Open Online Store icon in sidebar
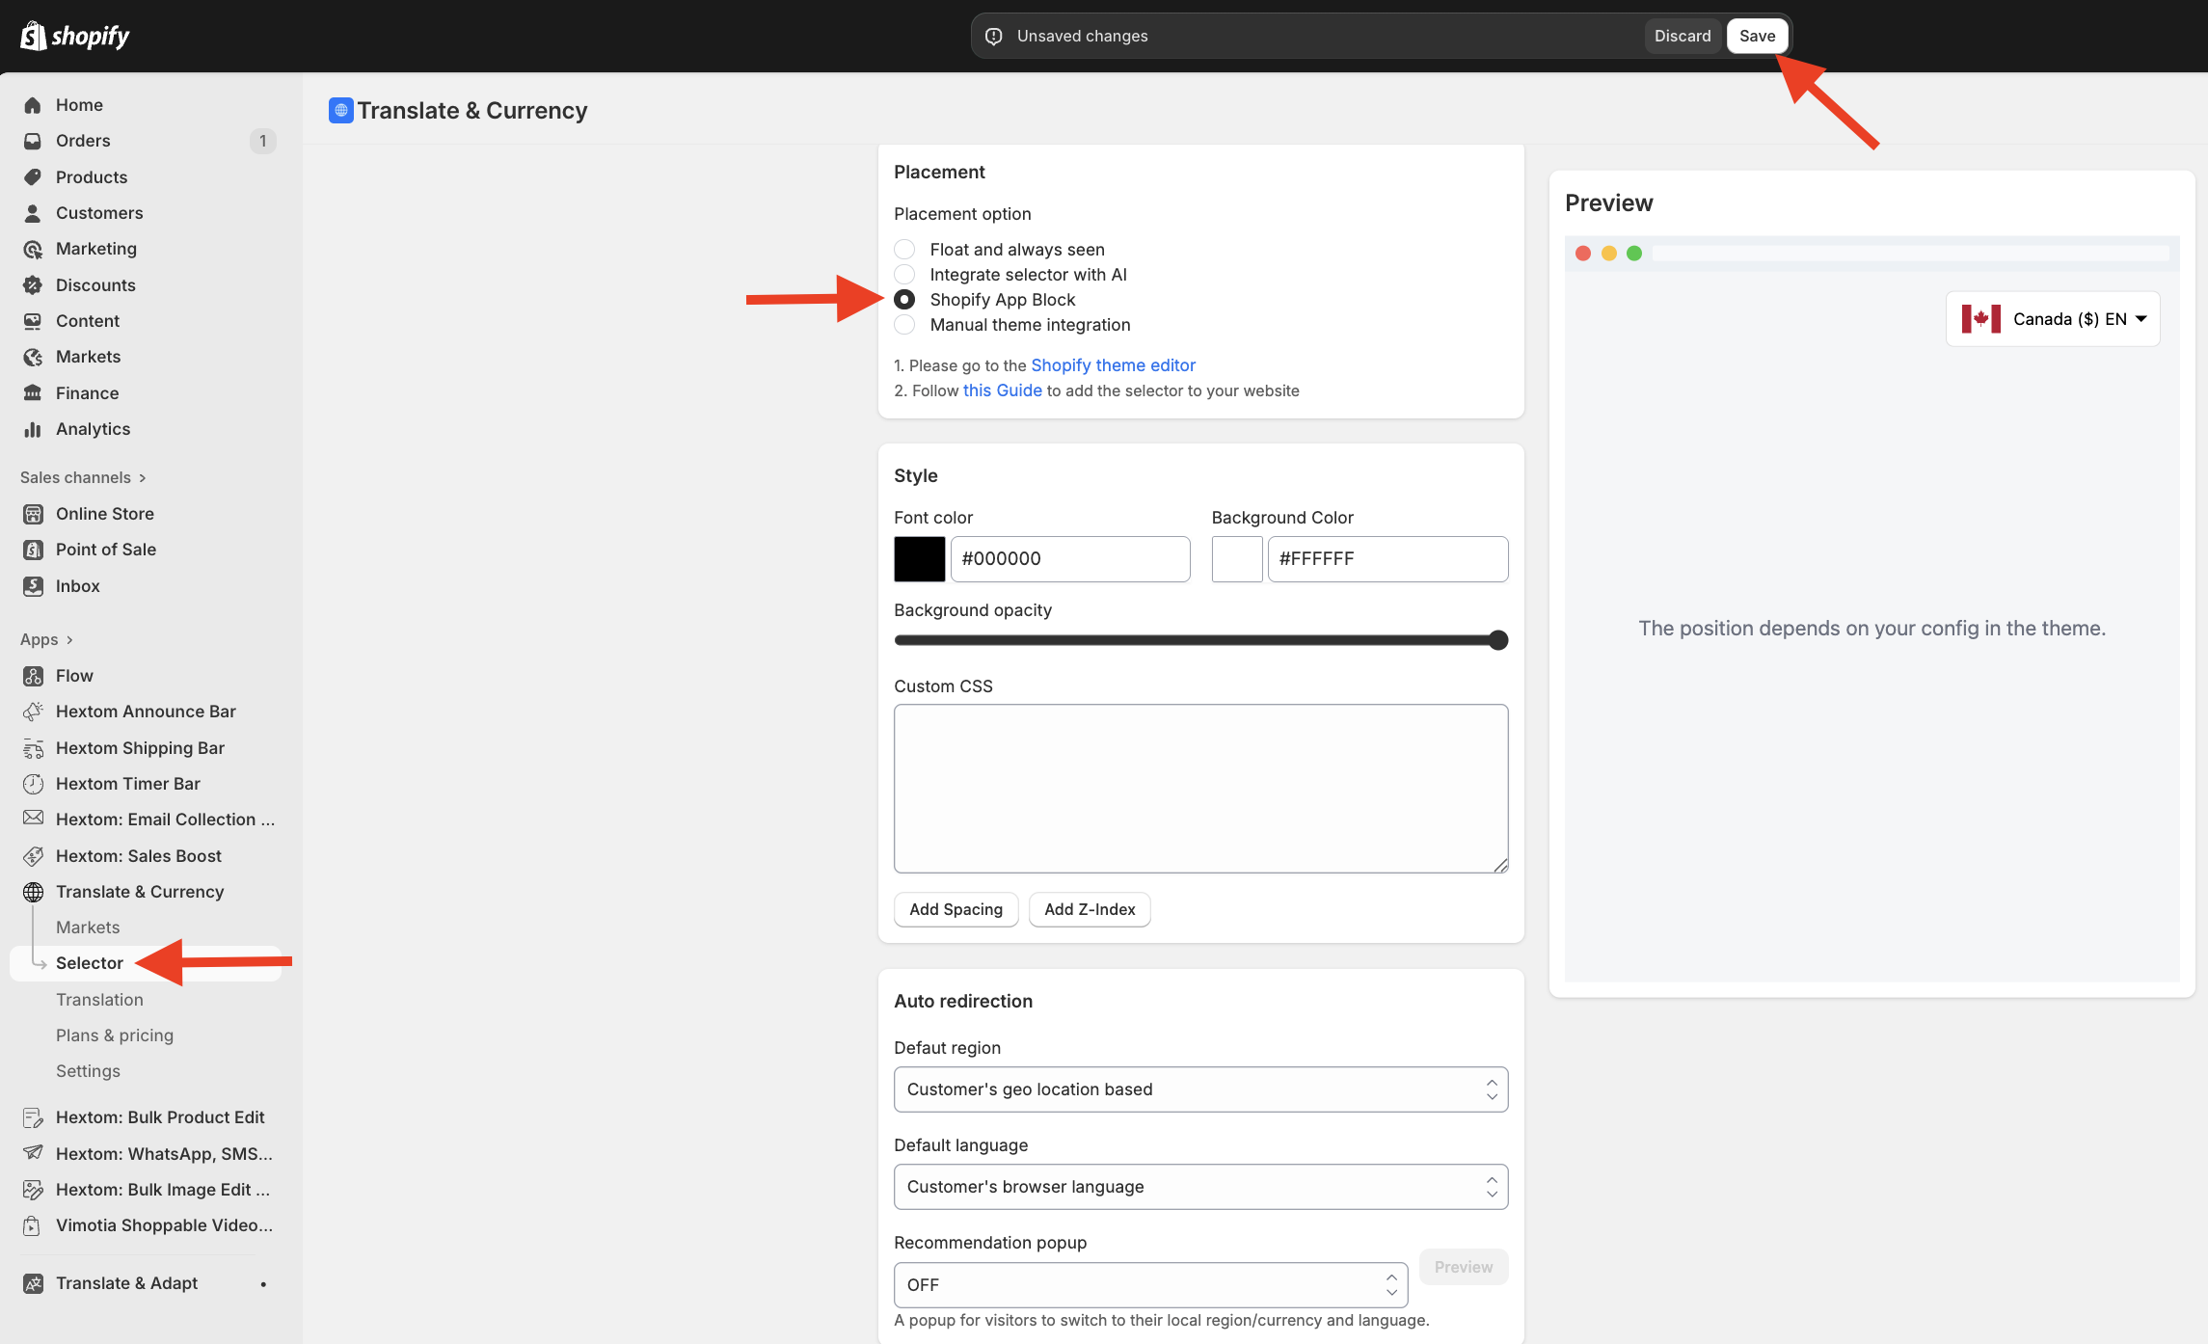This screenshot has height=1344, width=2208. click(33, 514)
